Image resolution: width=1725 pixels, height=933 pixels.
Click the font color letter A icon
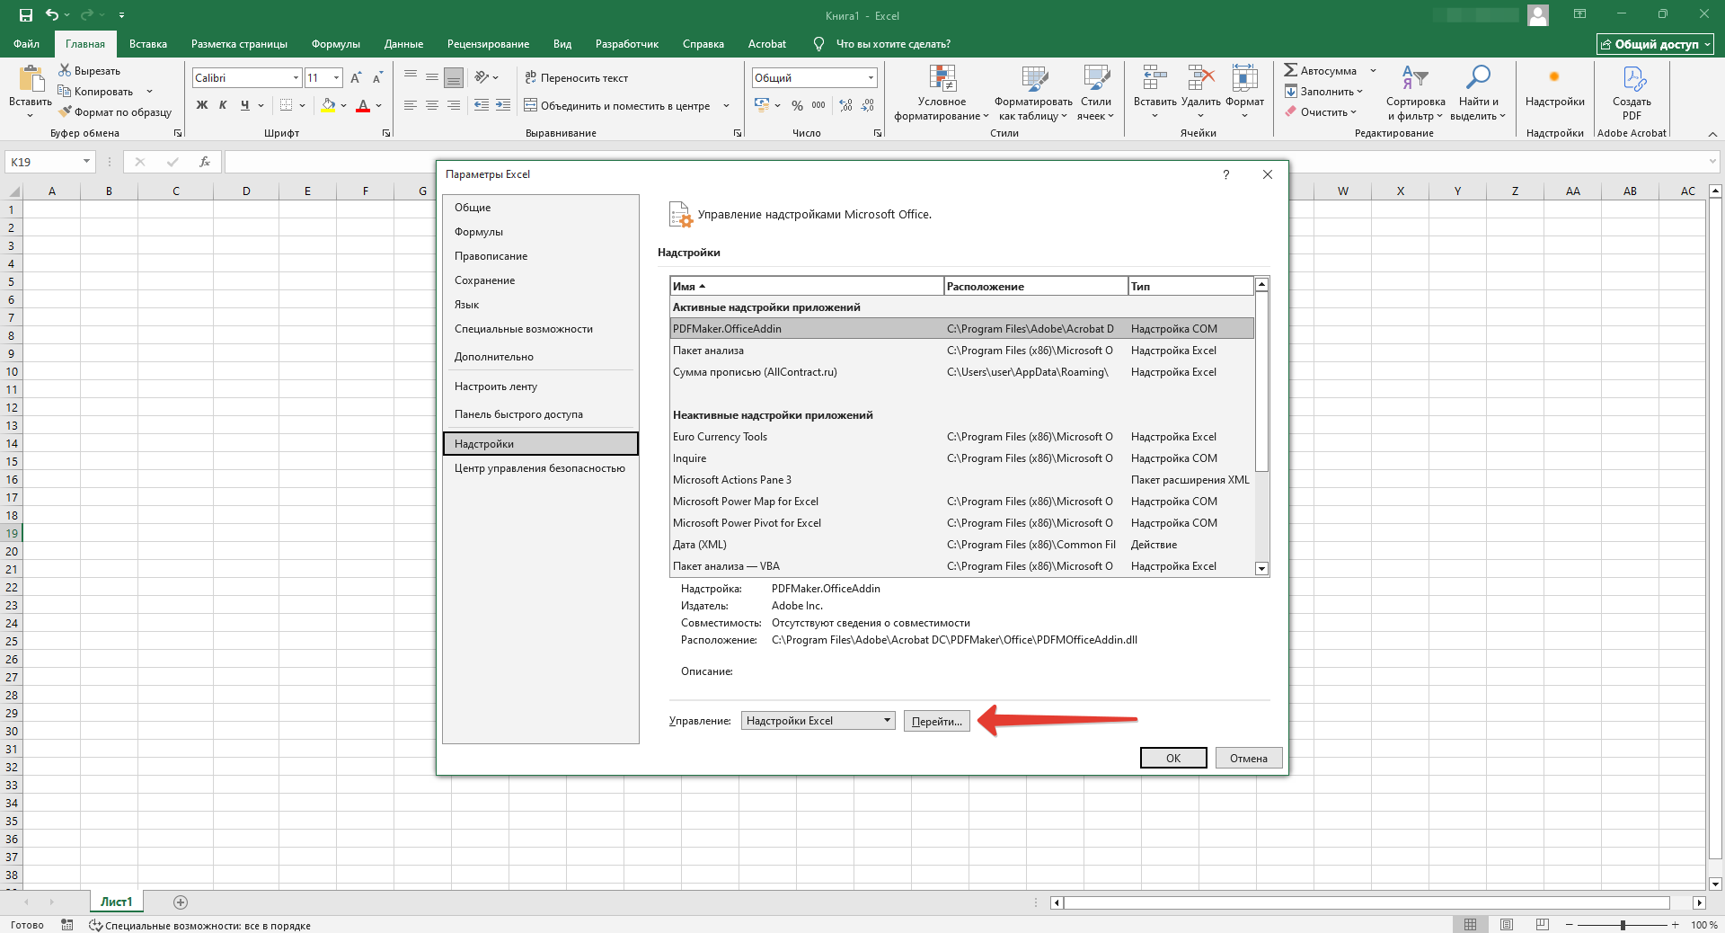(x=363, y=105)
